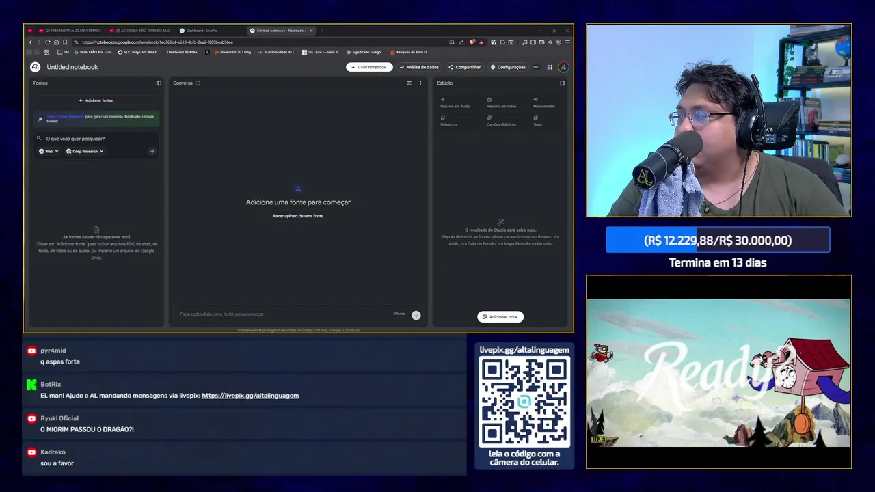
Task: Collapse the Estúdio panel
Action: tap(563, 83)
